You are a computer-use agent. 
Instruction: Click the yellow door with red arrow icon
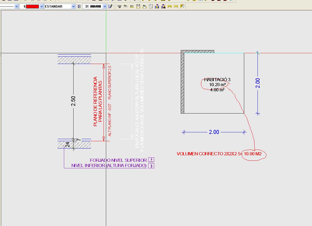182,6
